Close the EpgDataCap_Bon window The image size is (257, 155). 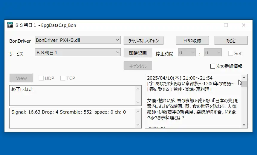point(244,25)
